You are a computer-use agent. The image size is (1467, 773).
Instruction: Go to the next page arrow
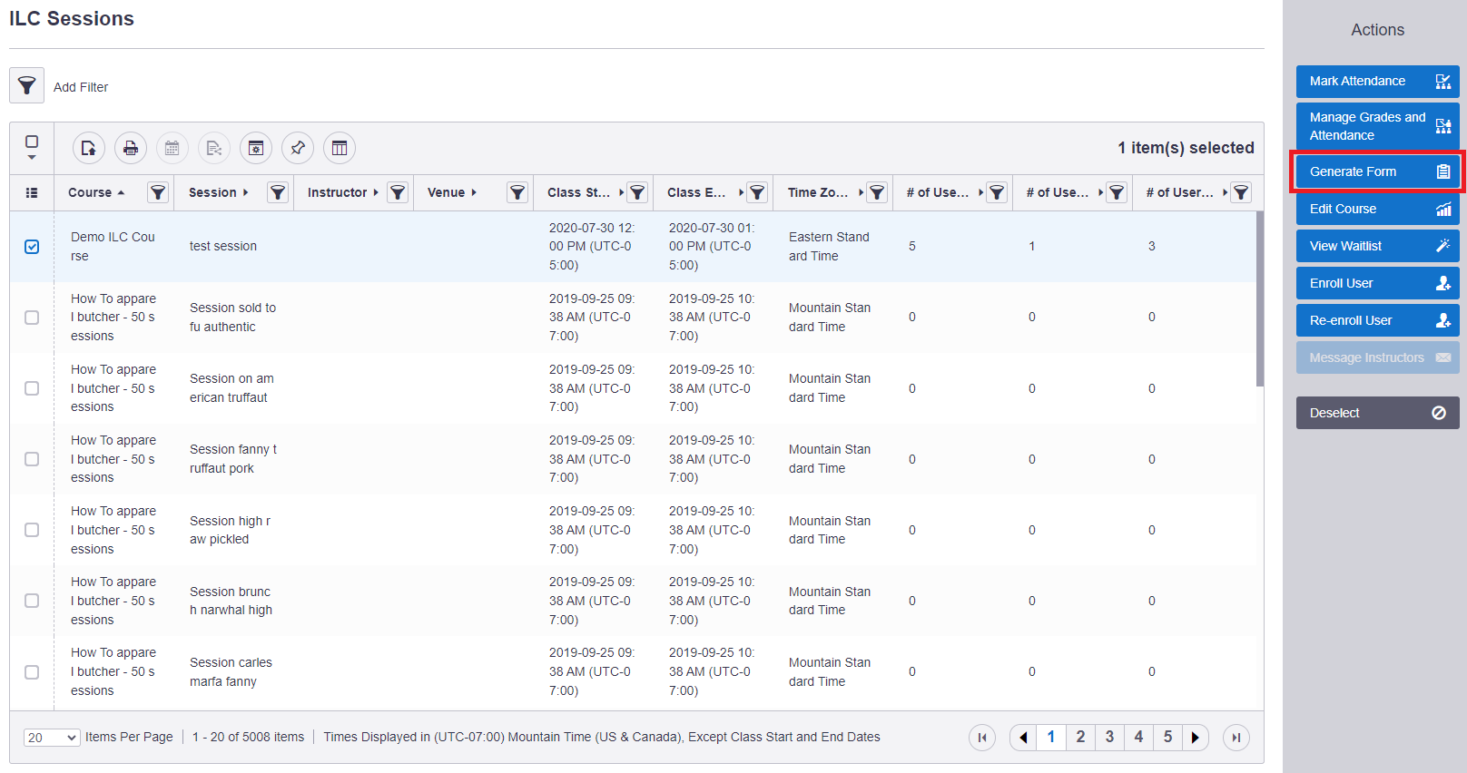1196,738
